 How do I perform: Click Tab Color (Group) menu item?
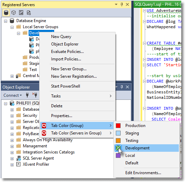tap(77, 126)
